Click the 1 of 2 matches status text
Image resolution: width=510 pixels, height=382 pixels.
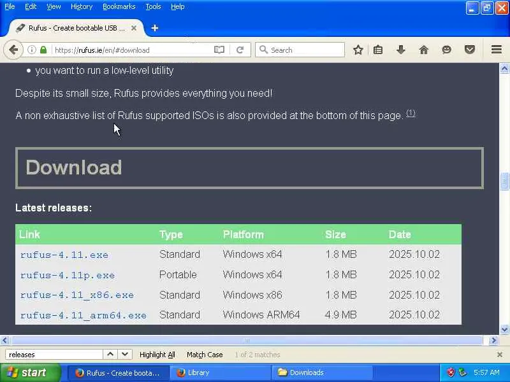point(258,355)
